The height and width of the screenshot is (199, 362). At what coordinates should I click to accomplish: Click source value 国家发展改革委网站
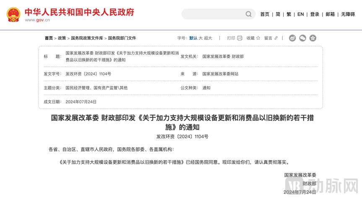tap(220, 74)
